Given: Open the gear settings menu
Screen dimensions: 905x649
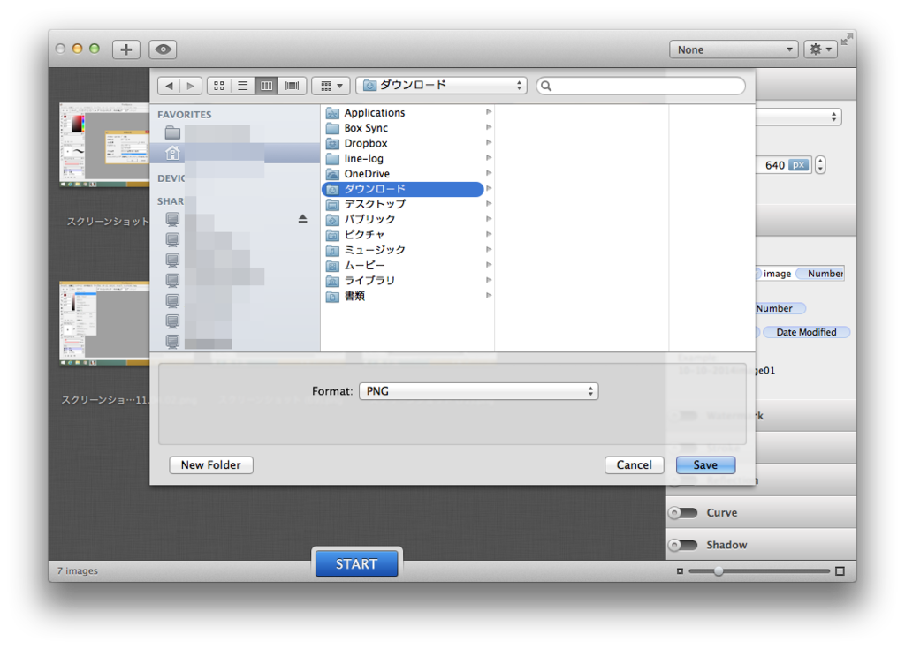Looking at the screenshot, I should point(820,49).
